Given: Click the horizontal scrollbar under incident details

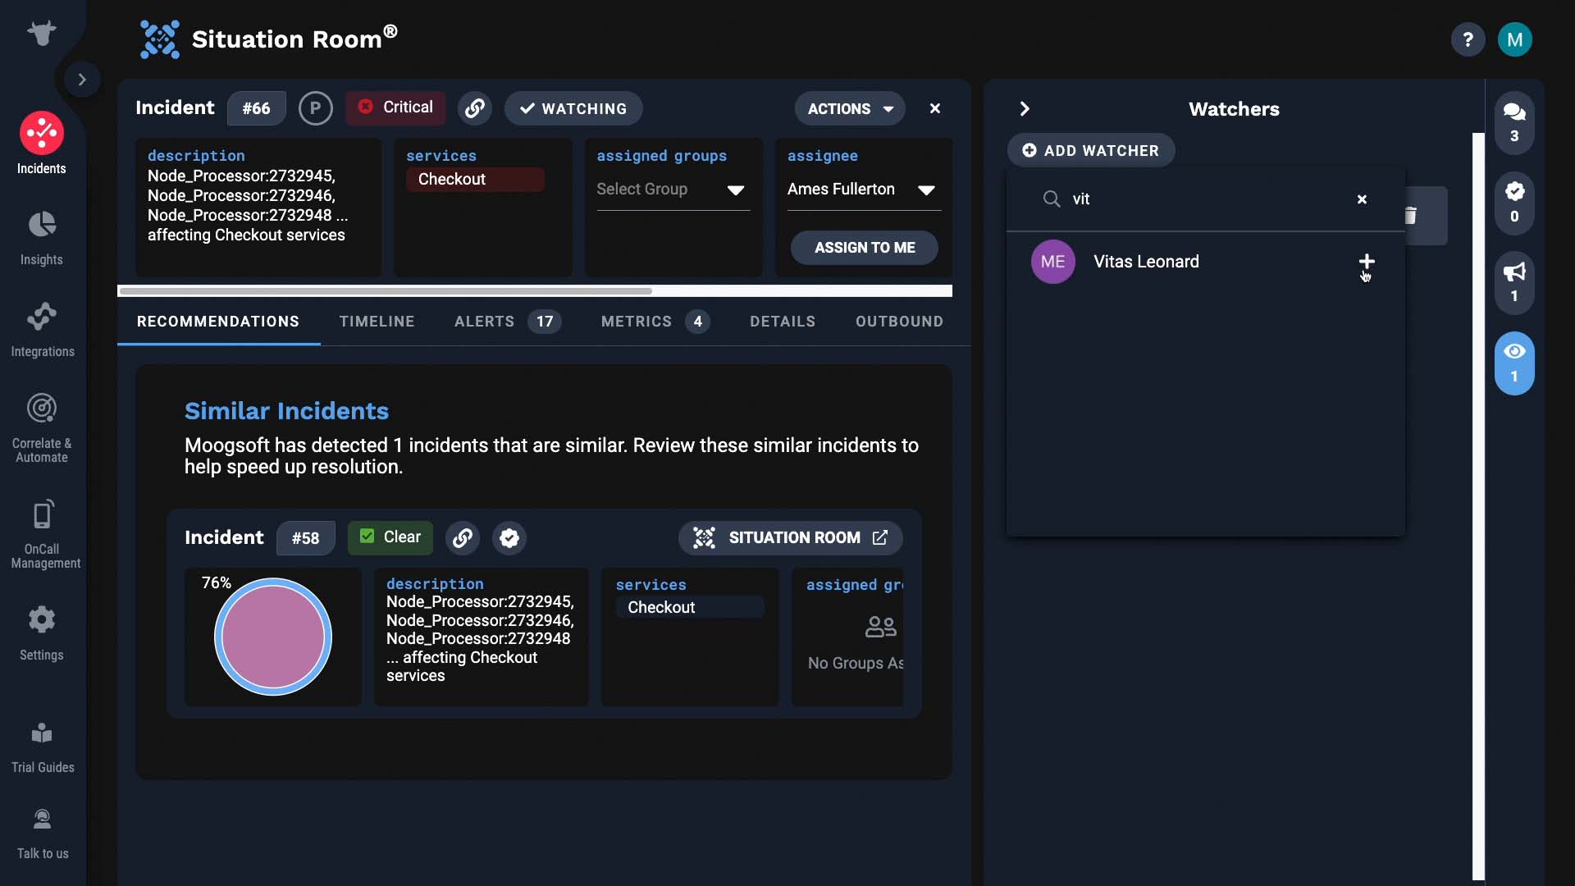Looking at the screenshot, I should 386,290.
